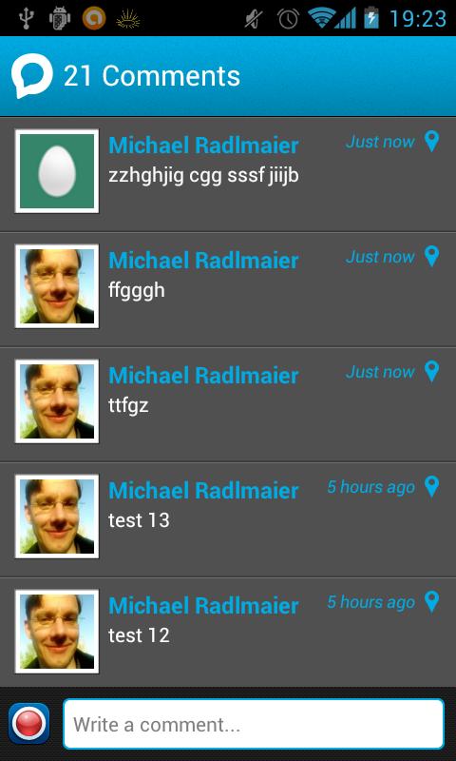
Task: Tap location pin on 'ttfgz' comment
Action: (x=431, y=371)
